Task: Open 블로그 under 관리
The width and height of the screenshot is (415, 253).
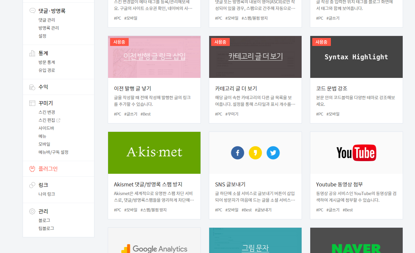Action: tap(44, 220)
